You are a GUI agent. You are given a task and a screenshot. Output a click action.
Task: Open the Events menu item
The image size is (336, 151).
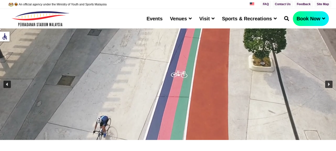[x=154, y=19]
